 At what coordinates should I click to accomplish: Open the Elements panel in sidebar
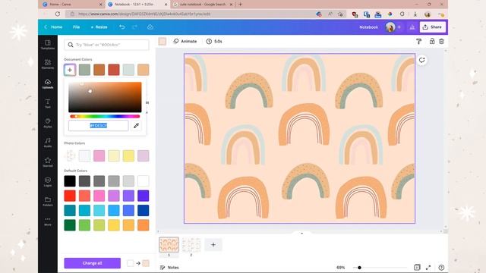pos(47,64)
